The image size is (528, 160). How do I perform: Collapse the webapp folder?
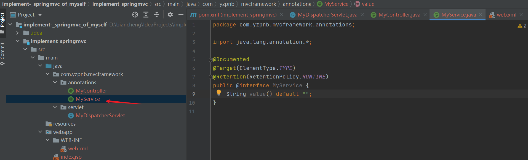pyautogui.click(x=40, y=132)
